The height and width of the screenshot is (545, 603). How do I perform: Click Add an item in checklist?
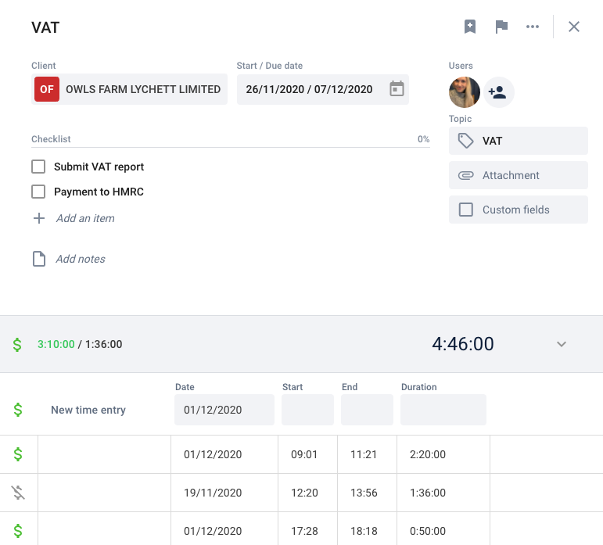85,218
